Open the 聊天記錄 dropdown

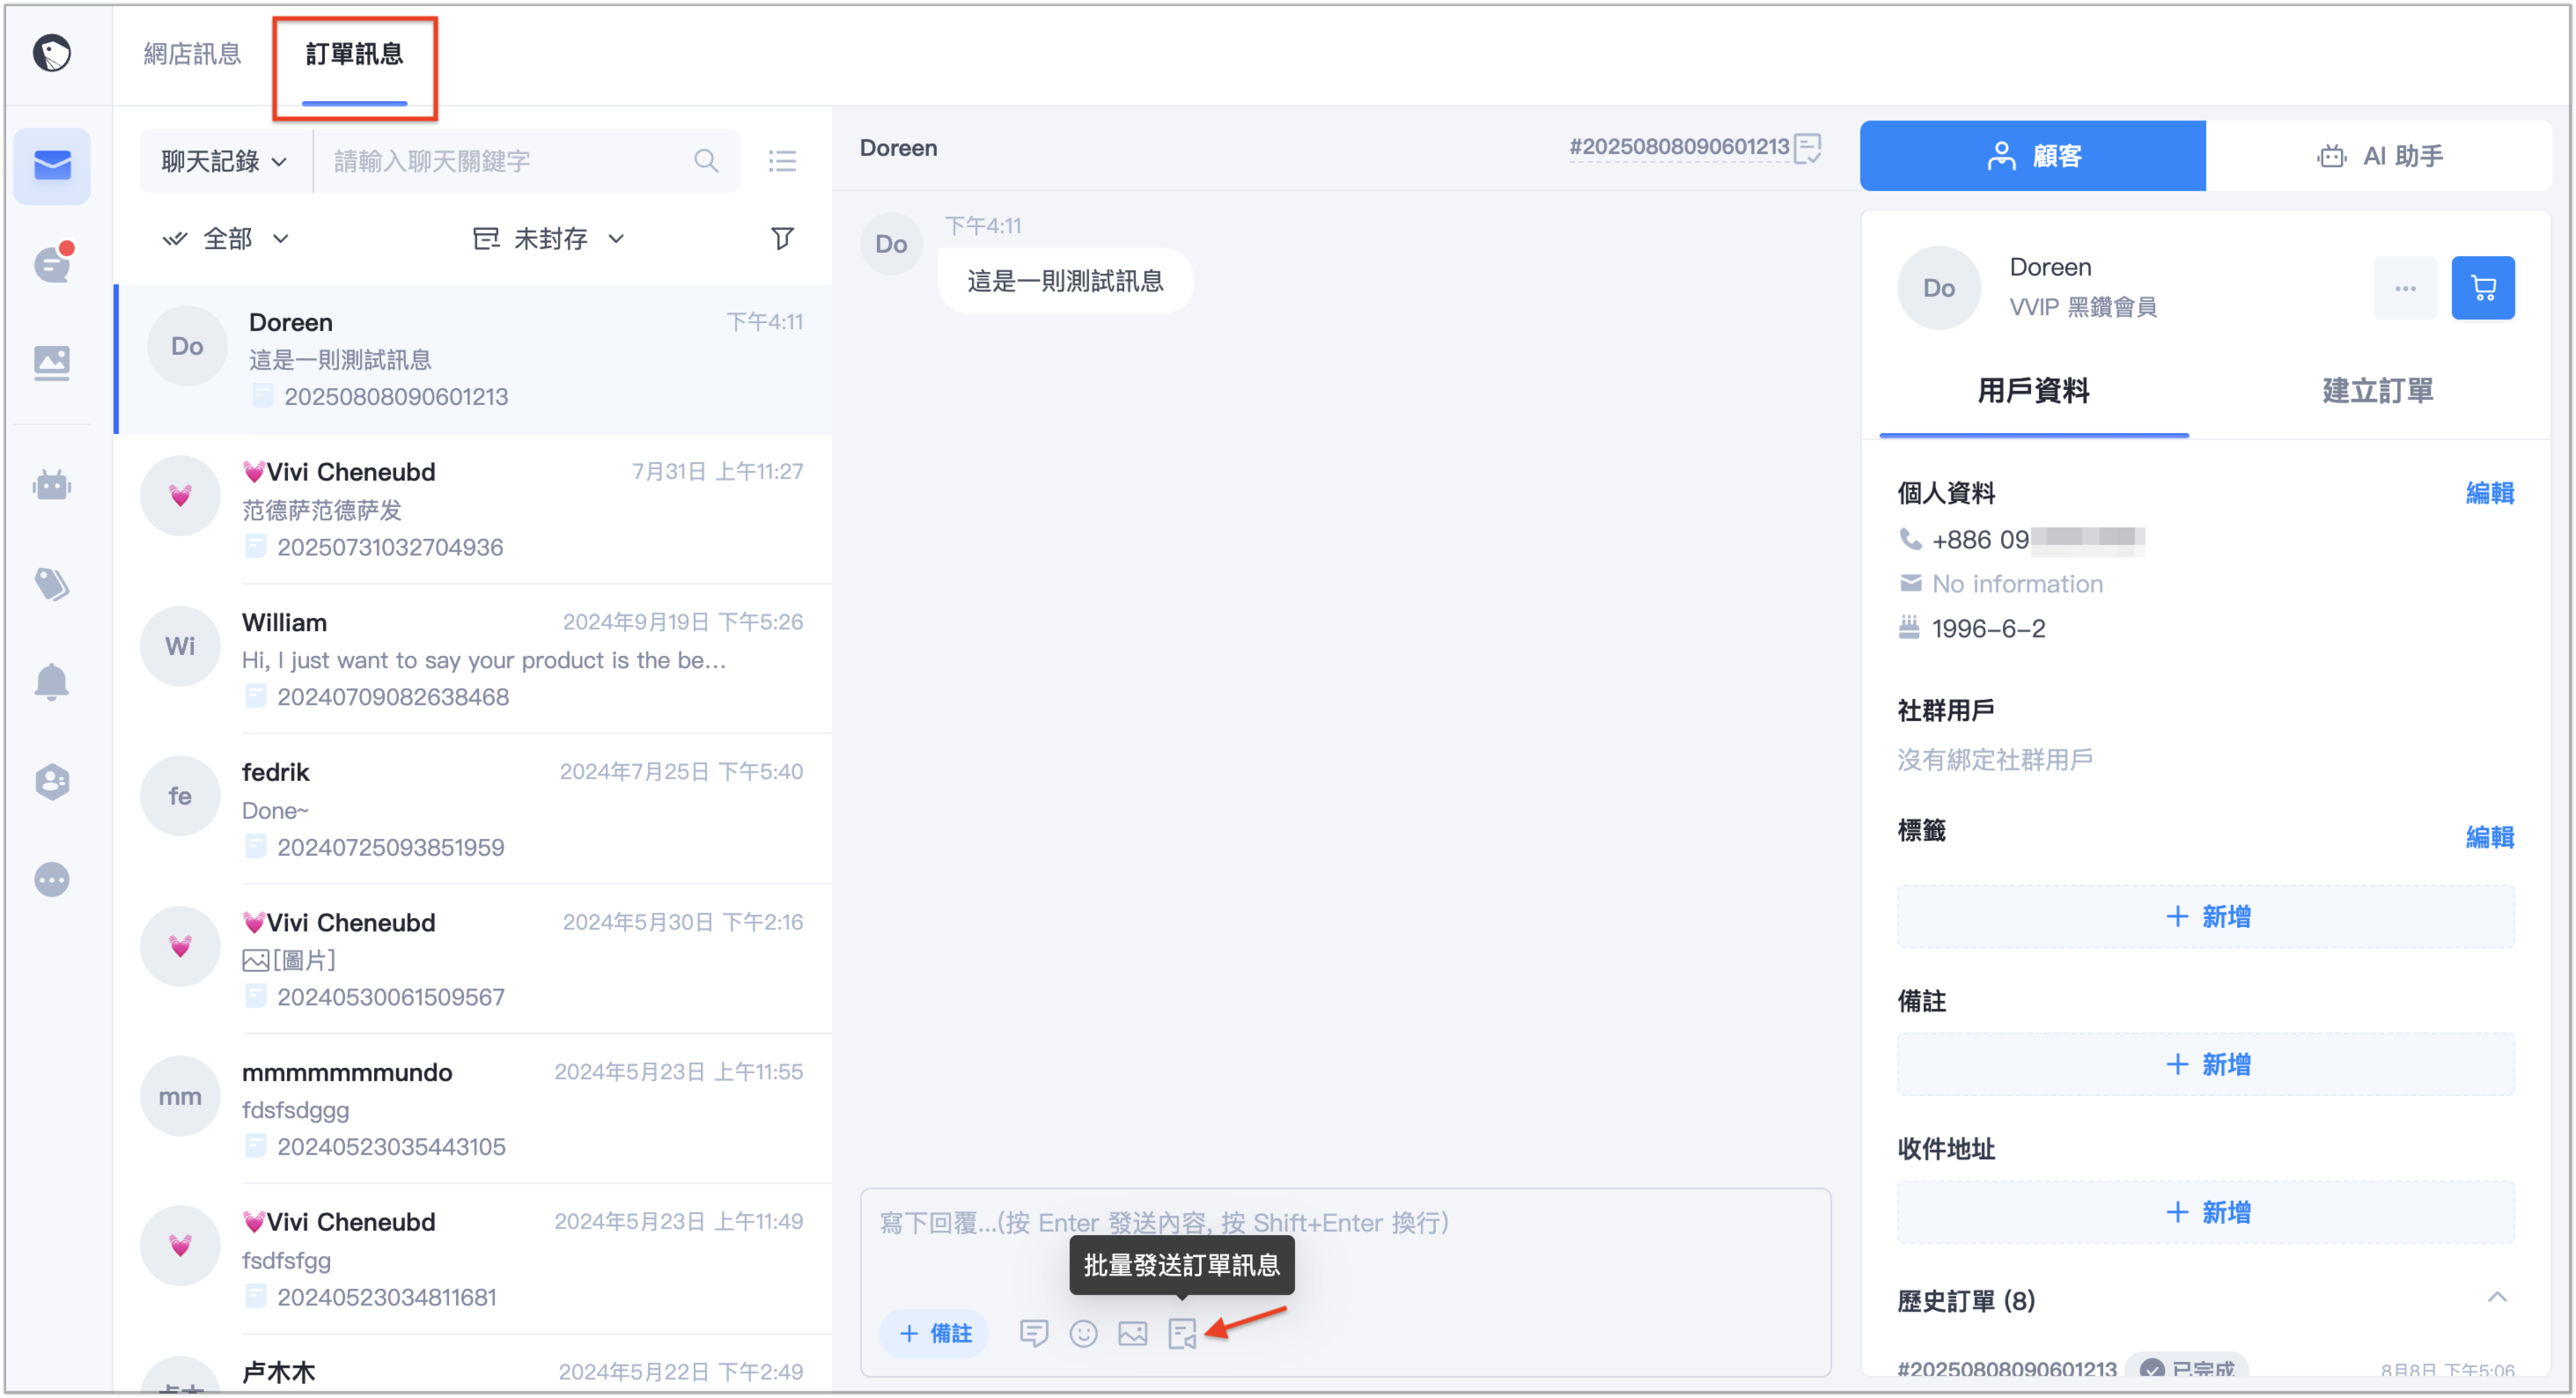pyautogui.click(x=225, y=161)
